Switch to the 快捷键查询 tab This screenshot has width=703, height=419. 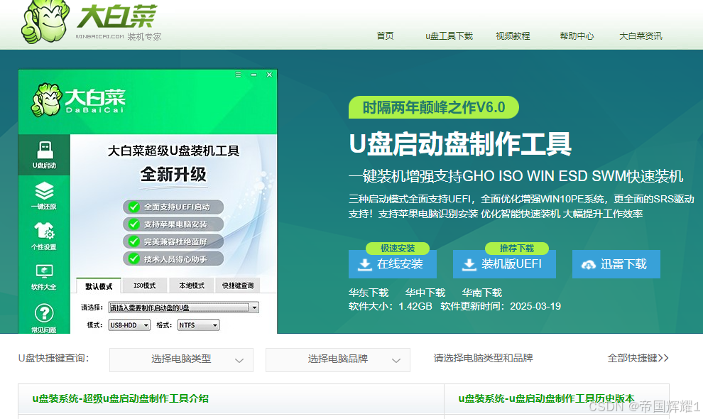pos(238,285)
